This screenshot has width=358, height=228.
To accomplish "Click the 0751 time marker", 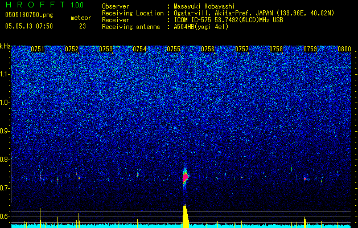I will 38,49.
